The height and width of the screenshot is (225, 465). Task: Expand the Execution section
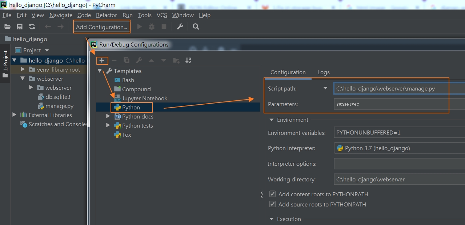click(x=271, y=219)
